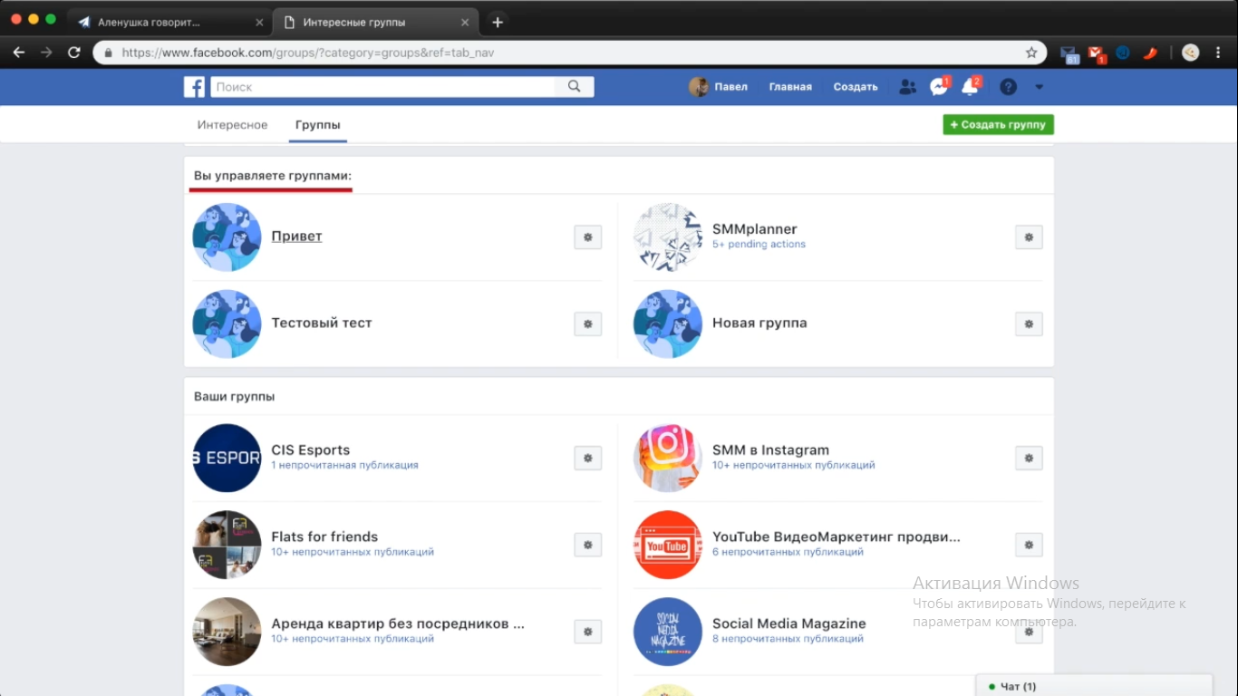Open the notifications bell icon
Screen dimensions: 1238x696
coord(970,87)
